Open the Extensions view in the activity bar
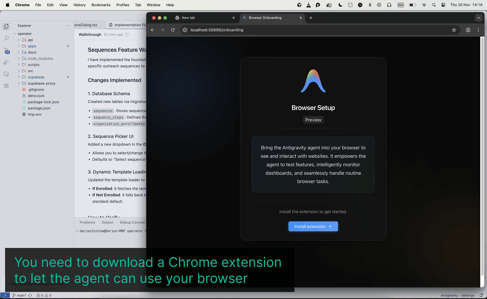This screenshot has width=487, height=299. 6,86
